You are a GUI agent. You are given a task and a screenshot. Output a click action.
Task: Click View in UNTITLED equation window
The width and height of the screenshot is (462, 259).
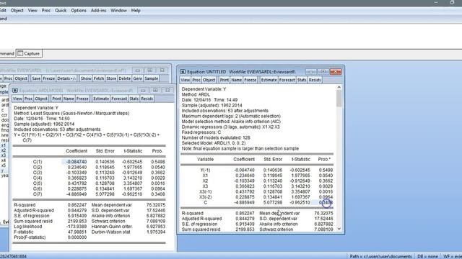click(x=186, y=80)
